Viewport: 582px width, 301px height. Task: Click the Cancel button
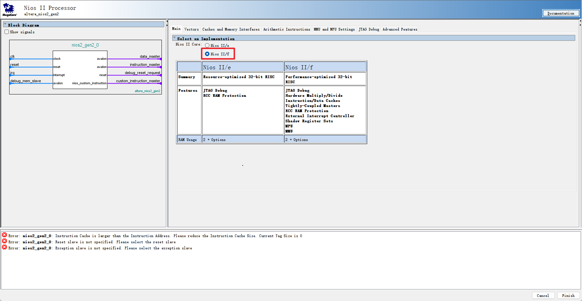click(543, 296)
